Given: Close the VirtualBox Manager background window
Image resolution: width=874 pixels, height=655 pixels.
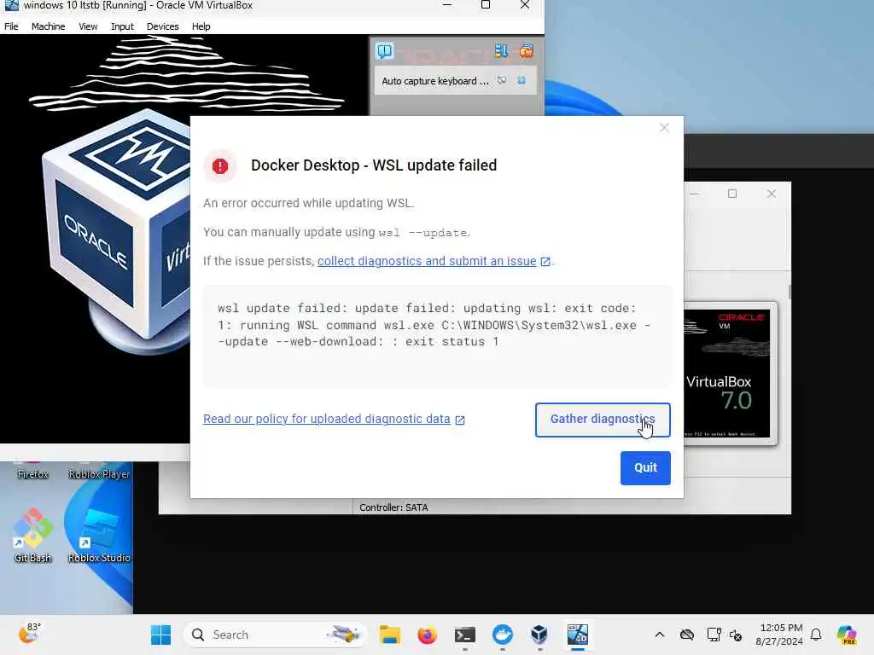Looking at the screenshot, I should pyautogui.click(x=772, y=194).
